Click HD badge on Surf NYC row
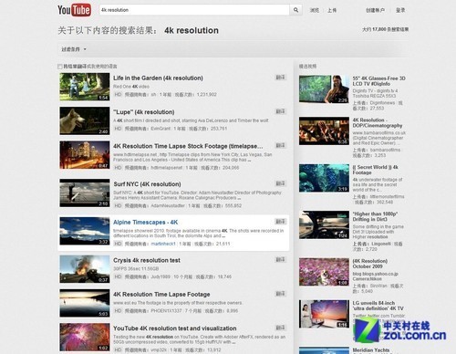Image resolution: width=456 pixels, height=354 pixels. point(118,206)
